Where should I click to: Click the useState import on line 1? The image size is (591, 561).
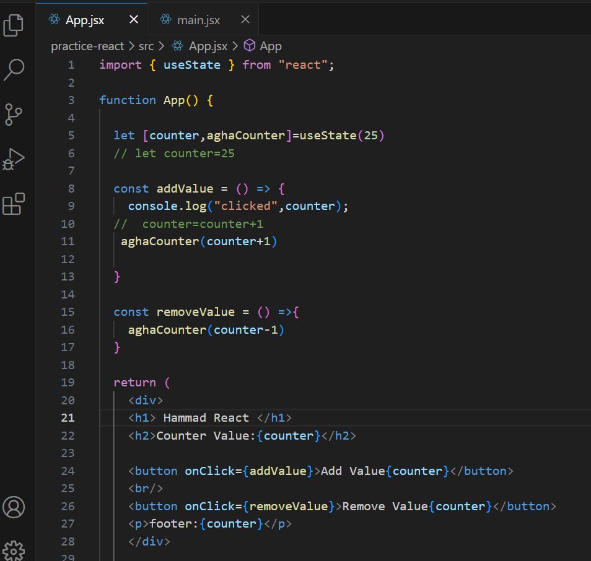pyautogui.click(x=192, y=65)
